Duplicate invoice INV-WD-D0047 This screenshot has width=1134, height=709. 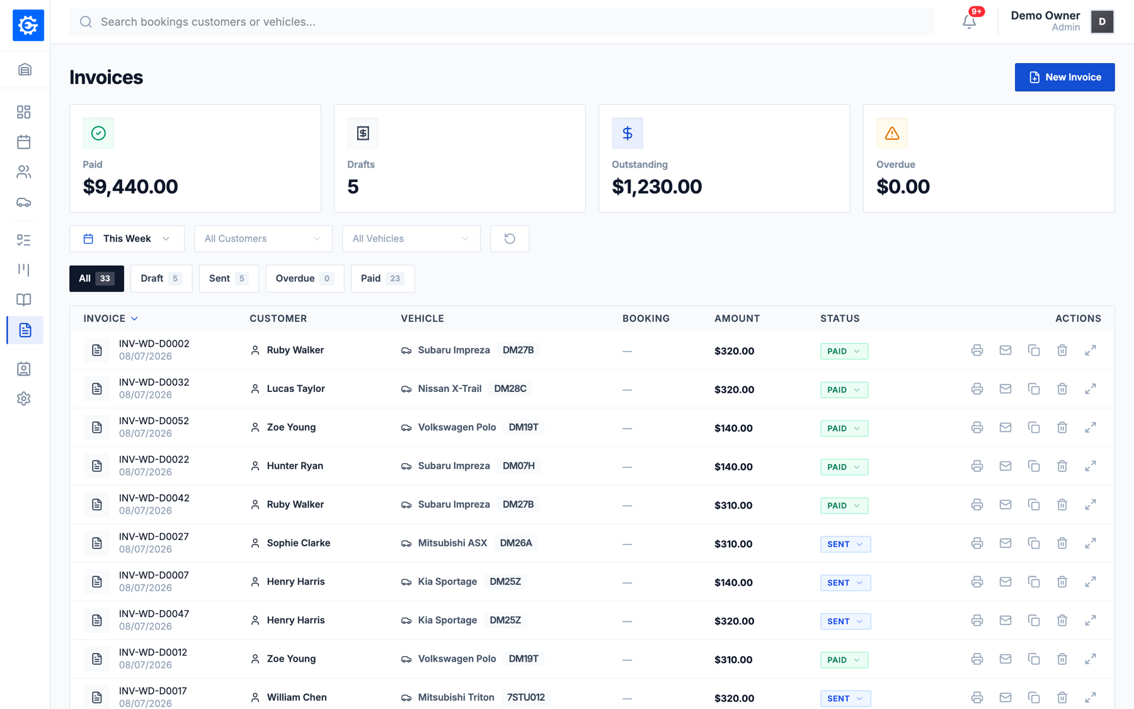(1034, 620)
